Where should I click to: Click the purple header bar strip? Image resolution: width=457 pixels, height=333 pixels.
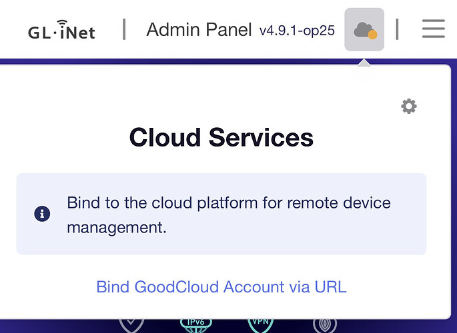[x=175, y=61]
